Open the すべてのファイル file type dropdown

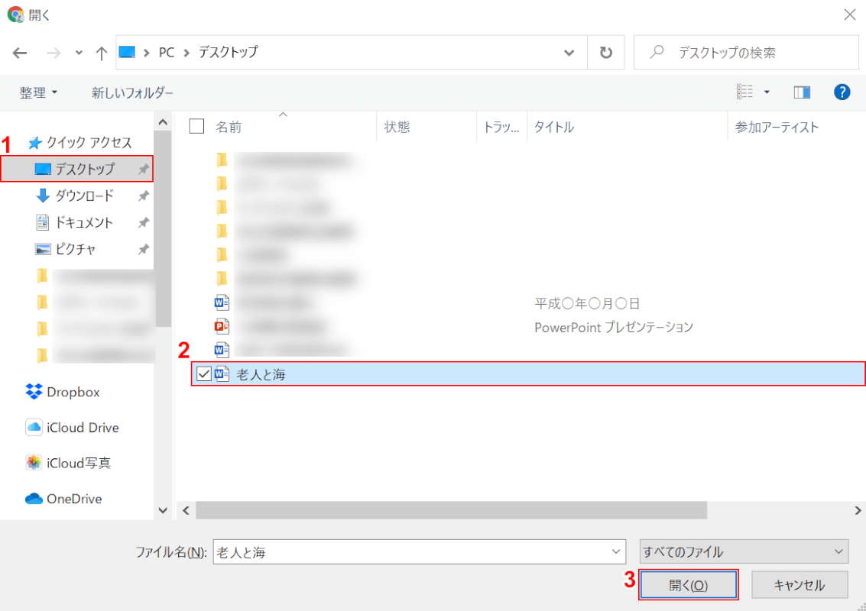(x=744, y=551)
